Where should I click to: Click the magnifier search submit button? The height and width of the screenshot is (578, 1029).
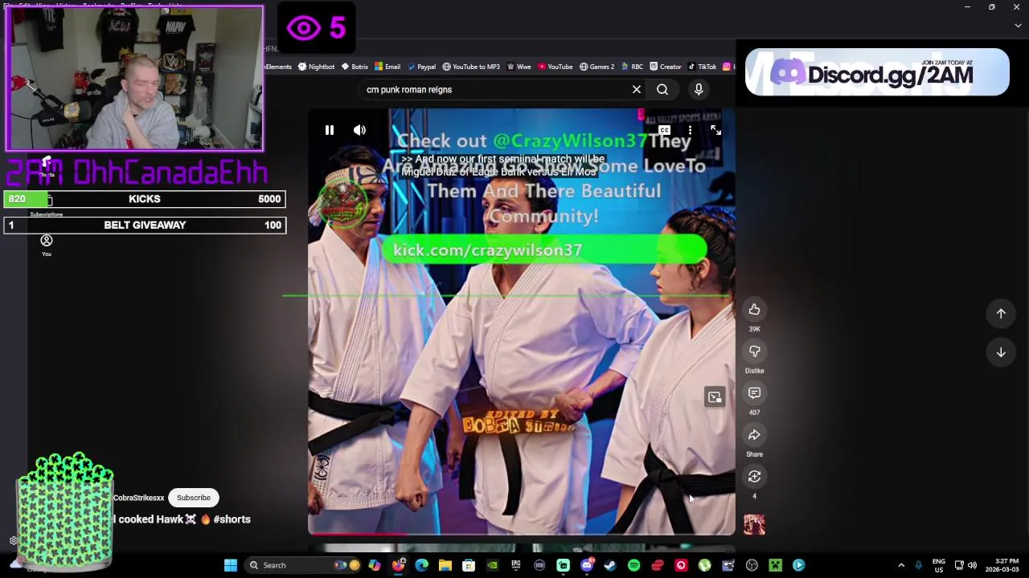(x=662, y=90)
